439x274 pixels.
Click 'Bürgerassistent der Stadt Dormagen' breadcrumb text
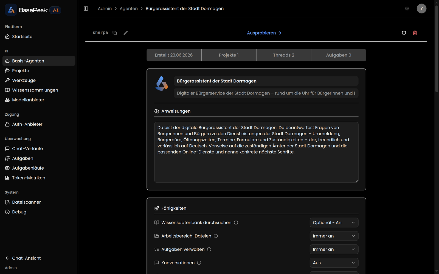tap(185, 8)
